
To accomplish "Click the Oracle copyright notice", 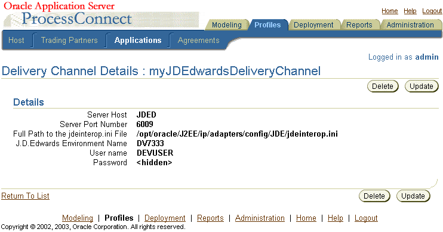I will 93,227.
